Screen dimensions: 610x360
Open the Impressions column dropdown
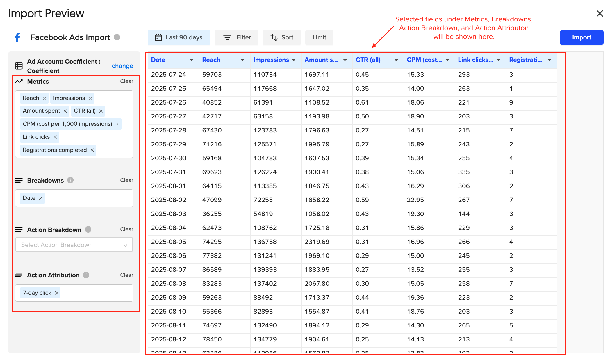point(294,60)
